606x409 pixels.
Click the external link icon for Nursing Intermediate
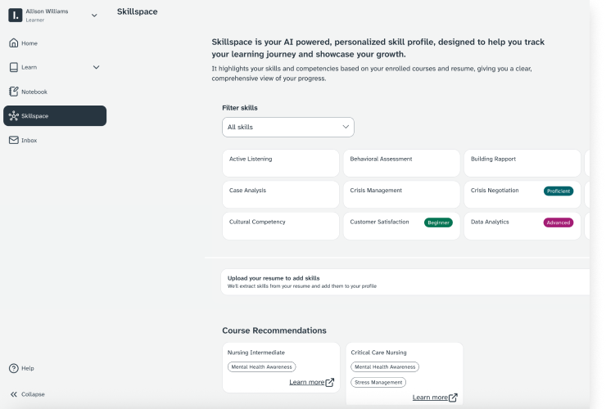330,382
